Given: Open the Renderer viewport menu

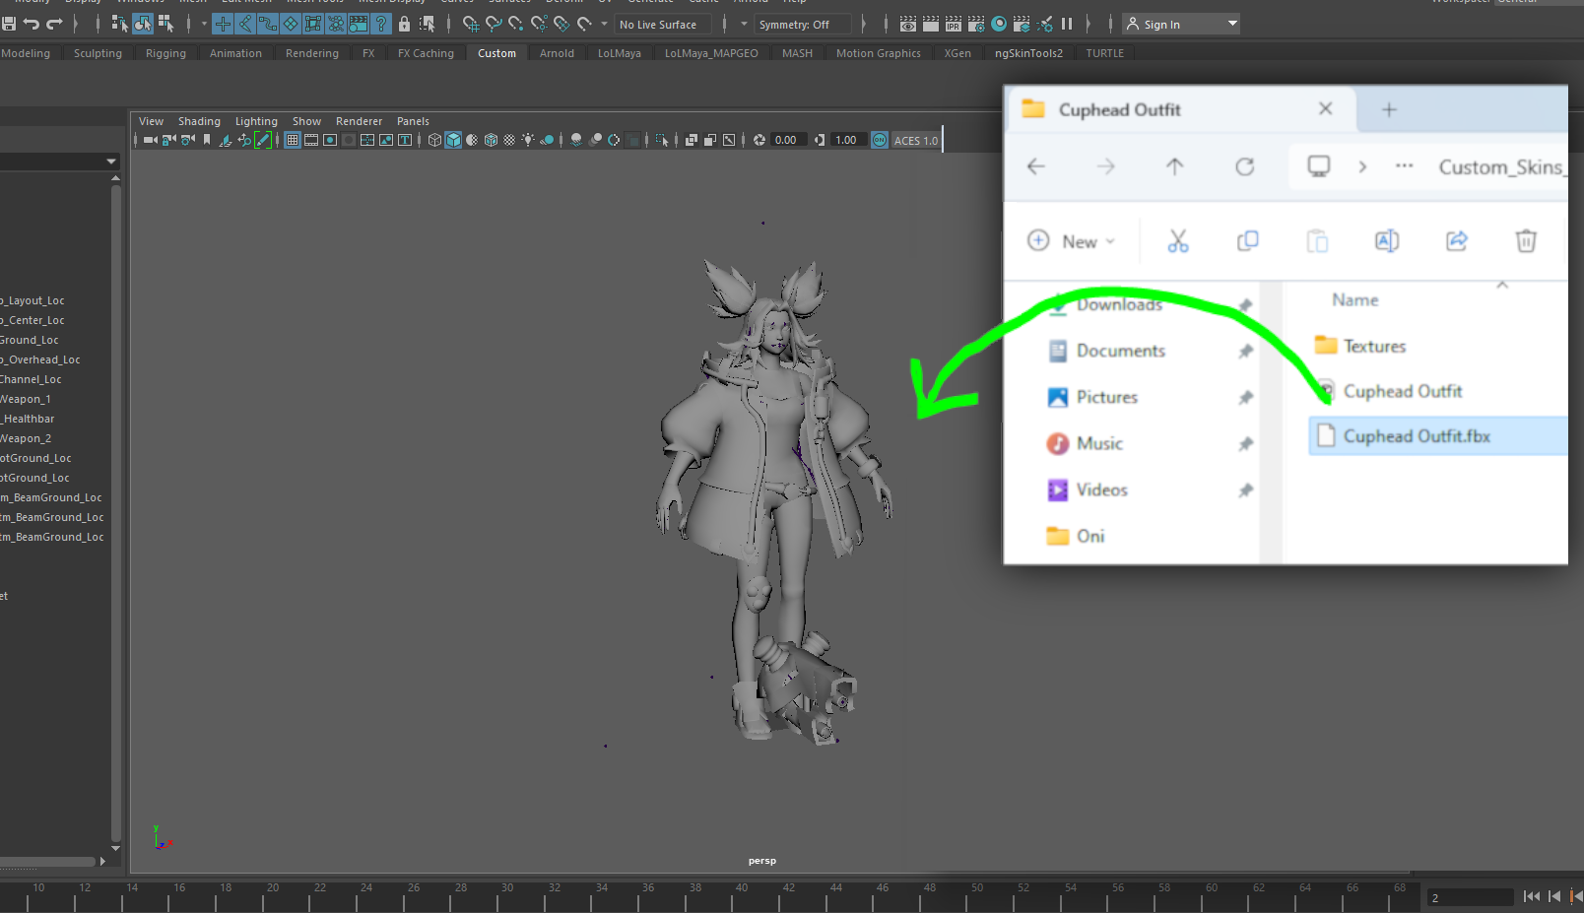Looking at the screenshot, I should click(x=359, y=121).
